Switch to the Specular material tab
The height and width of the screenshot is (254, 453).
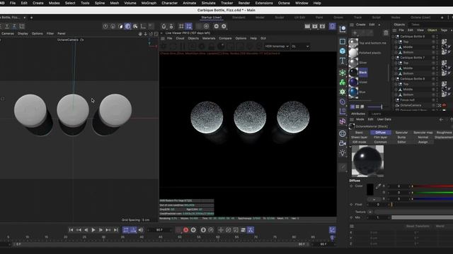click(x=401, y=133)
